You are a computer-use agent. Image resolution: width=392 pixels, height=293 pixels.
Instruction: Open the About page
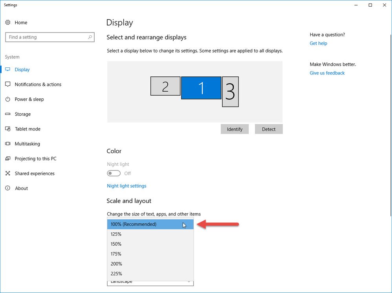tap(21, 188)
